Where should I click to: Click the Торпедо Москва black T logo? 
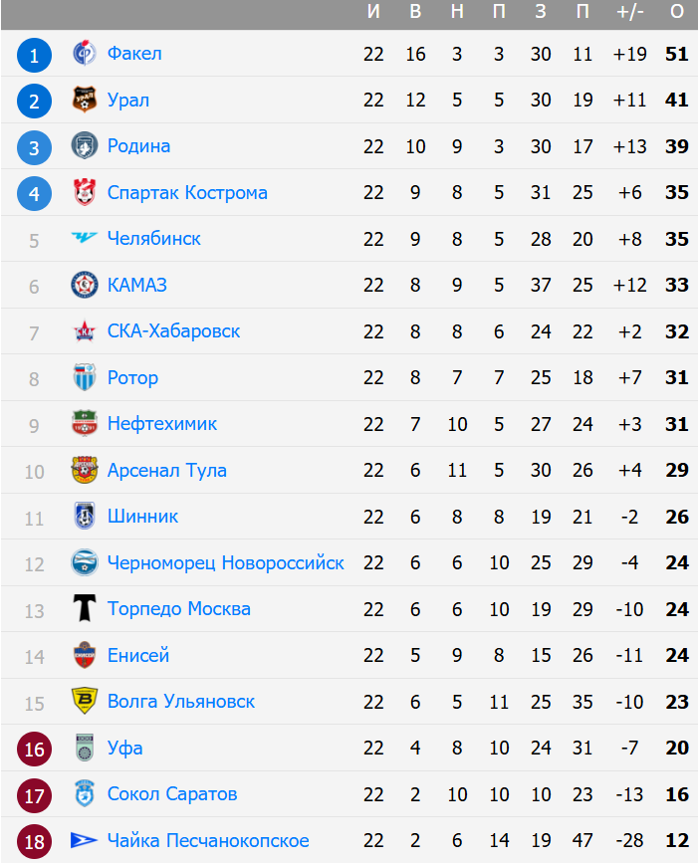85,609
